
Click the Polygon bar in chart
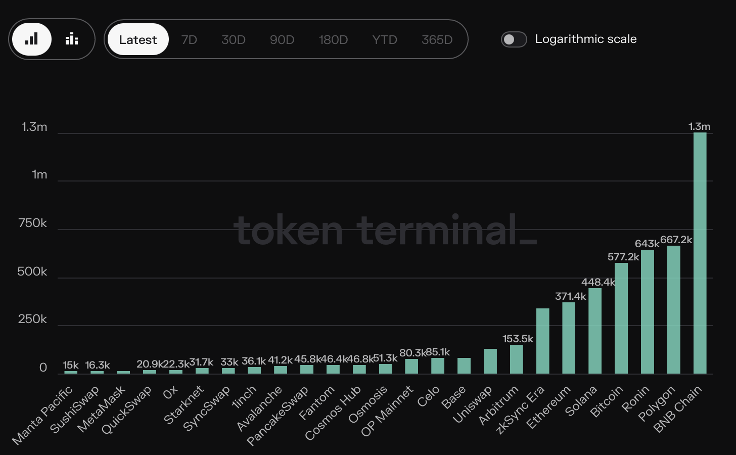[x=673, y=310]
